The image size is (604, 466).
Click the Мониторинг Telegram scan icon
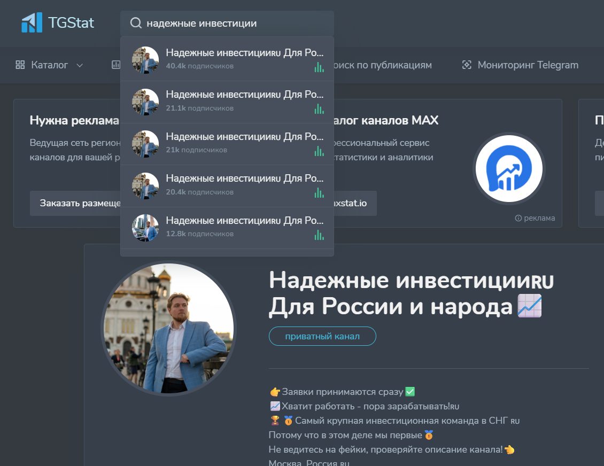coord(467,65)
